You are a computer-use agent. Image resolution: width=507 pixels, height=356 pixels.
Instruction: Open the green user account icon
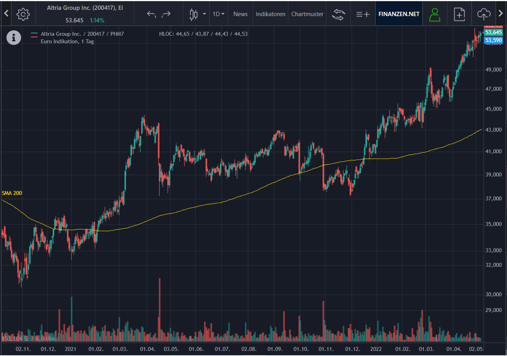(435, 14)
